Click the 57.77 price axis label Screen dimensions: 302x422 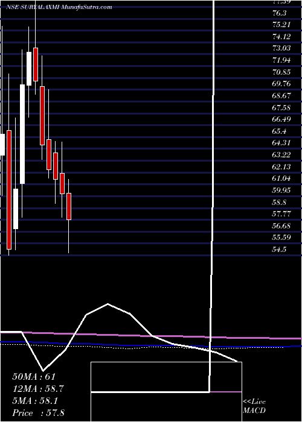click(281, 214)
